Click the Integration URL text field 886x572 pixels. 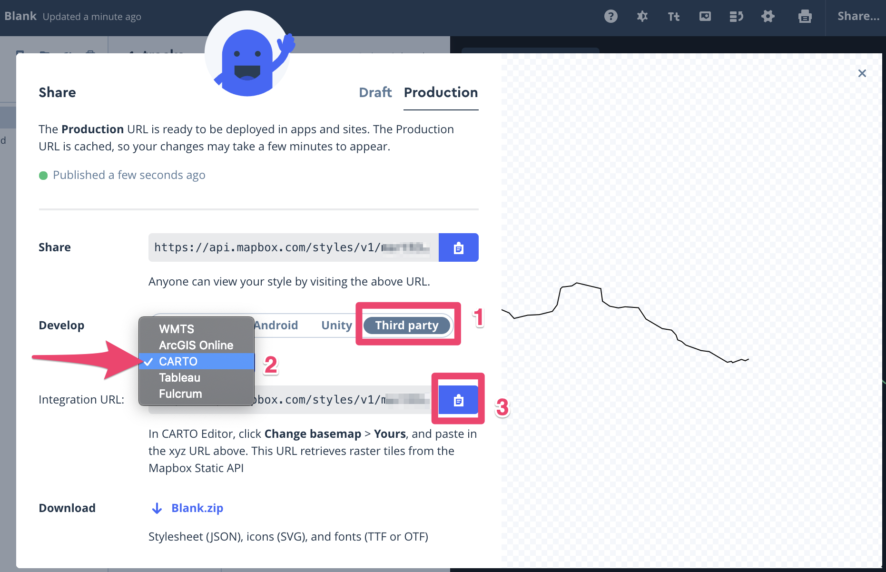[294, 400]
